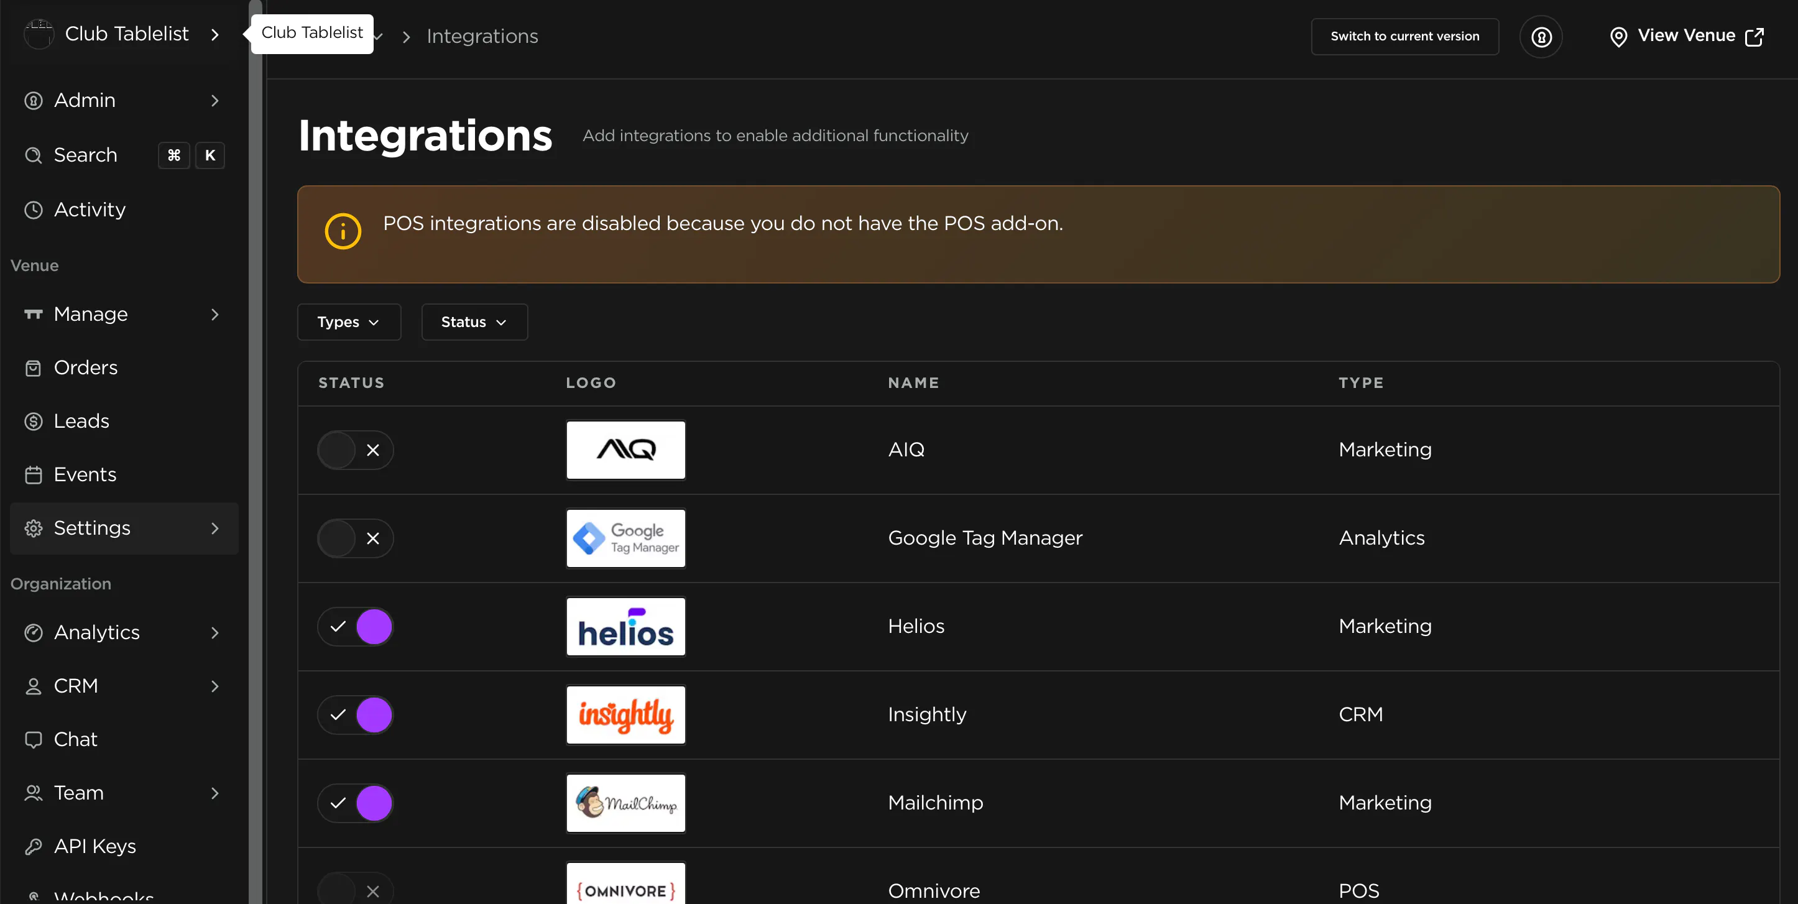Disable the Helios integration toggle
The height and width of the screenshot is (904, 1798).
pyautogui.click(x=355, y=626)
